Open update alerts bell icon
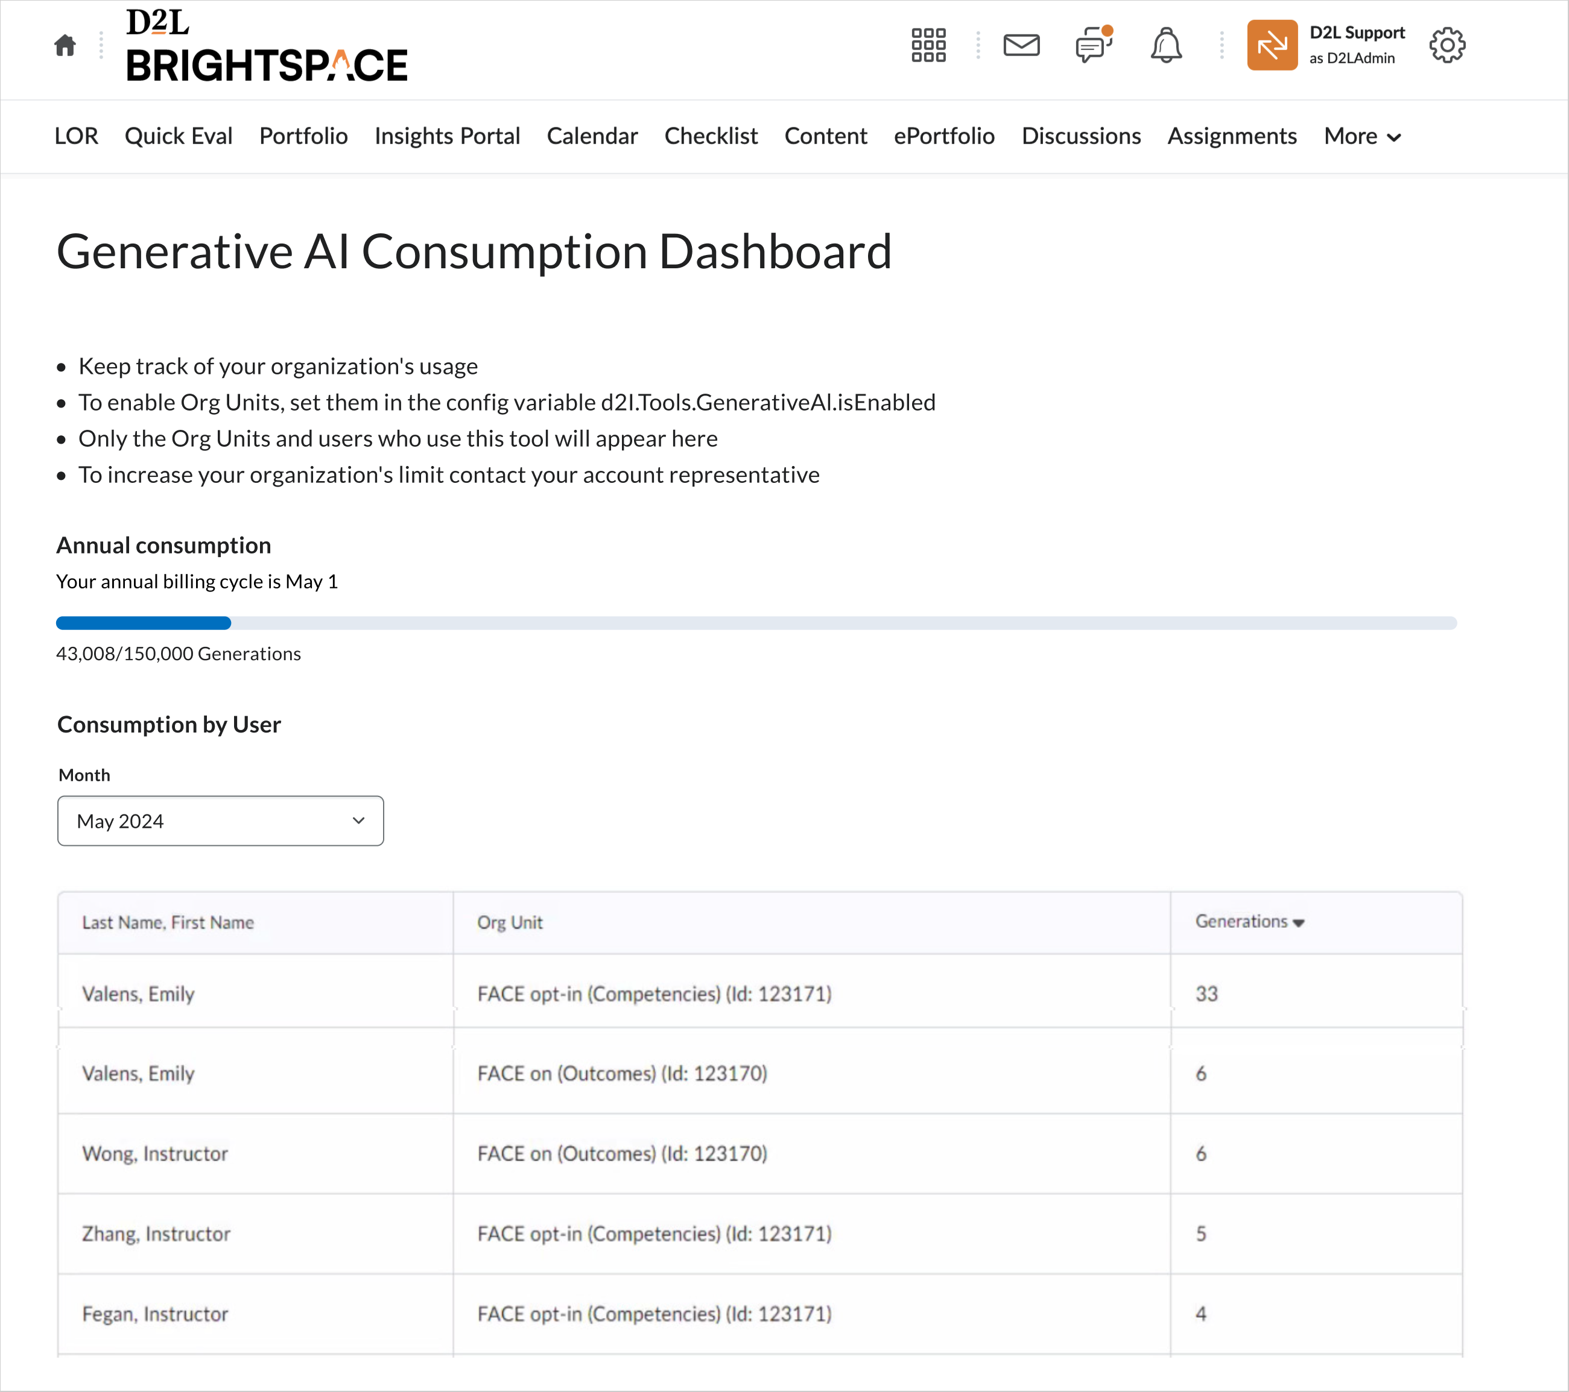 pyautogui.click(x=1165, y=45)
